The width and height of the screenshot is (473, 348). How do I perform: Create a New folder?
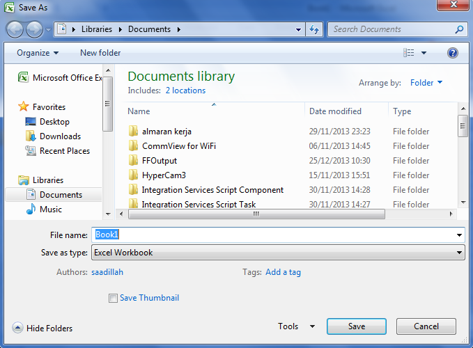pos(100,53)
